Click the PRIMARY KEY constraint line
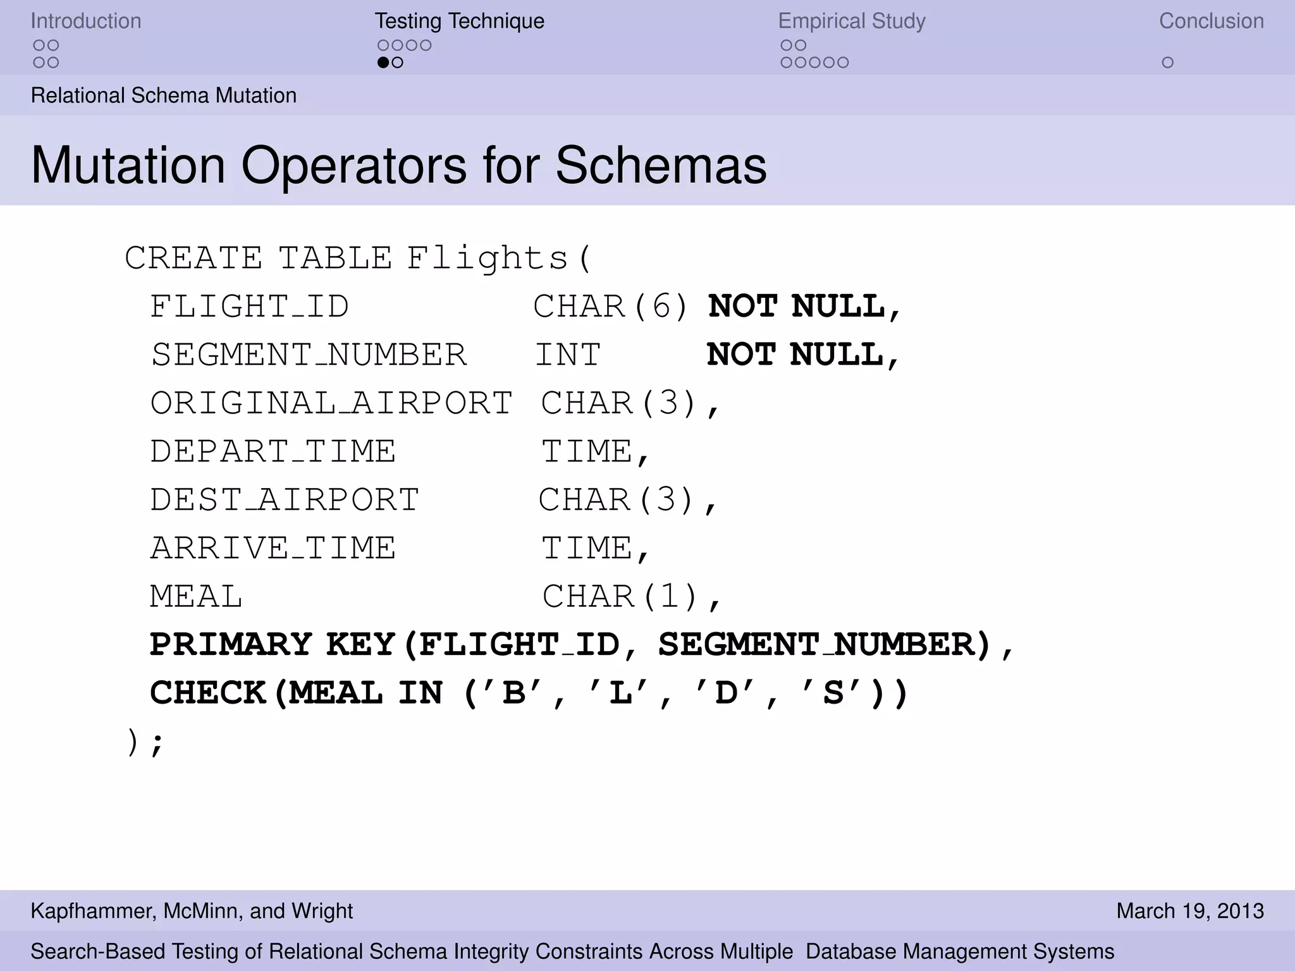Image resolution: width=1295 pixels, height=971 pixels. pos(581,645)
